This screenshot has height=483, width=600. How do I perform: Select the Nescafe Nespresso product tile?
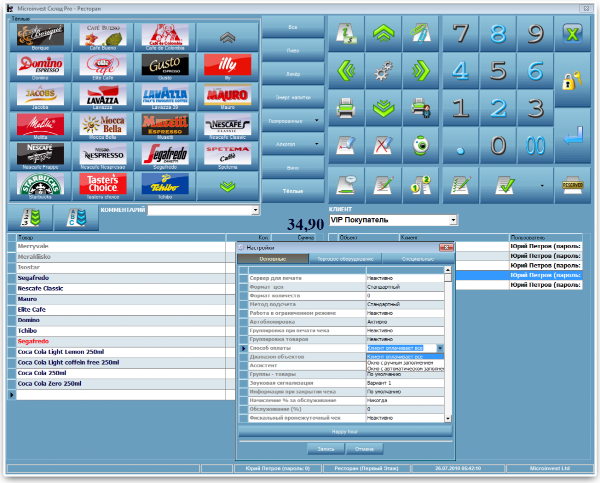[102, 156]
